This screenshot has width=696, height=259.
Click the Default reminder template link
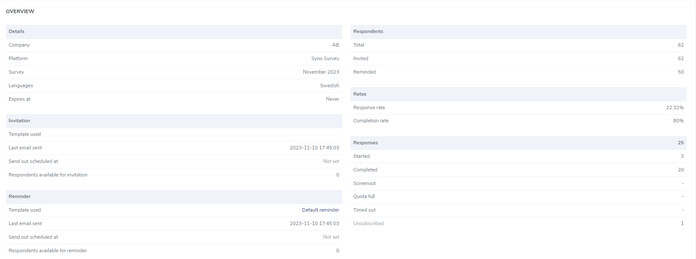(x=321, y=210)
